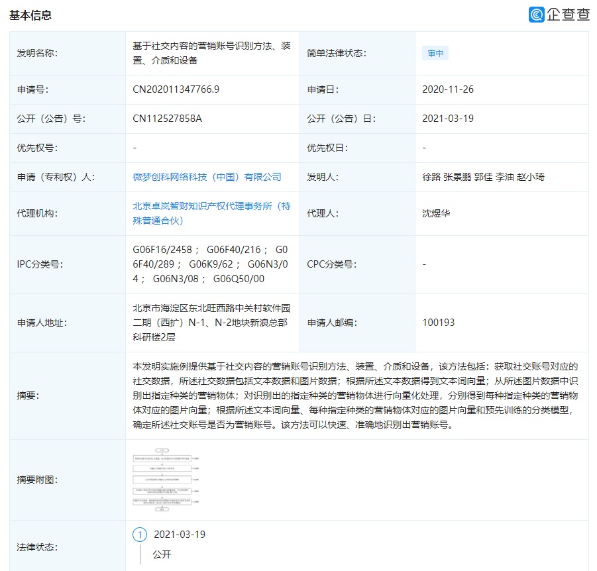The width and height of the screenshot is (597, 571).
Task: Click the 公开 legal status entry
Action: (x=162, y=554)
